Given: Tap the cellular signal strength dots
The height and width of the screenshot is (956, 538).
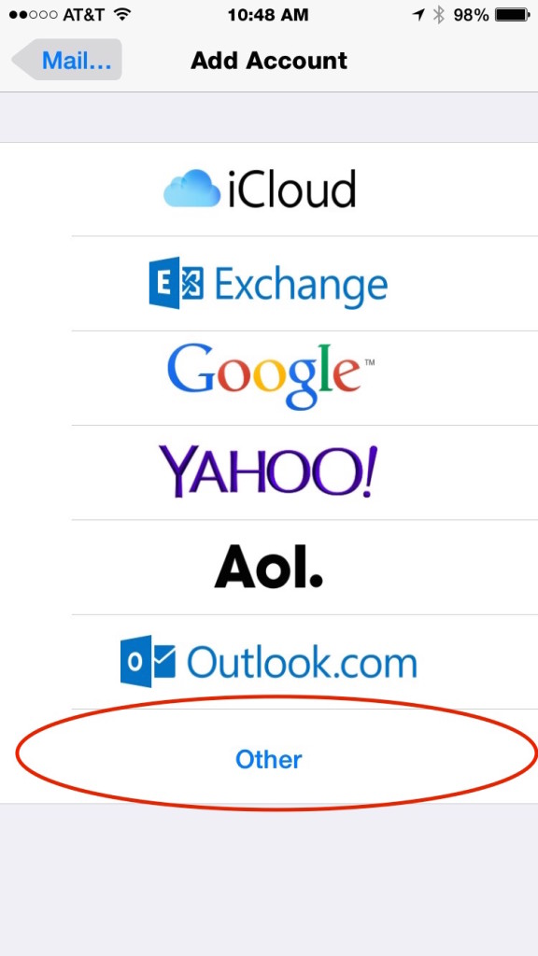Looking at the screenshot, I should [33, 15].
